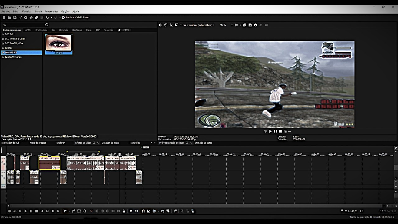Image resolution: width=398 pixels, height=224 pixels.
Task: Expand the overlays grid dropdown arrow
Action: coord(240,25)
